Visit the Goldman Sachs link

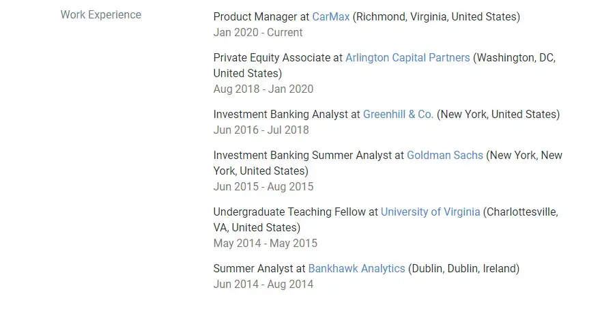[444, 156]
